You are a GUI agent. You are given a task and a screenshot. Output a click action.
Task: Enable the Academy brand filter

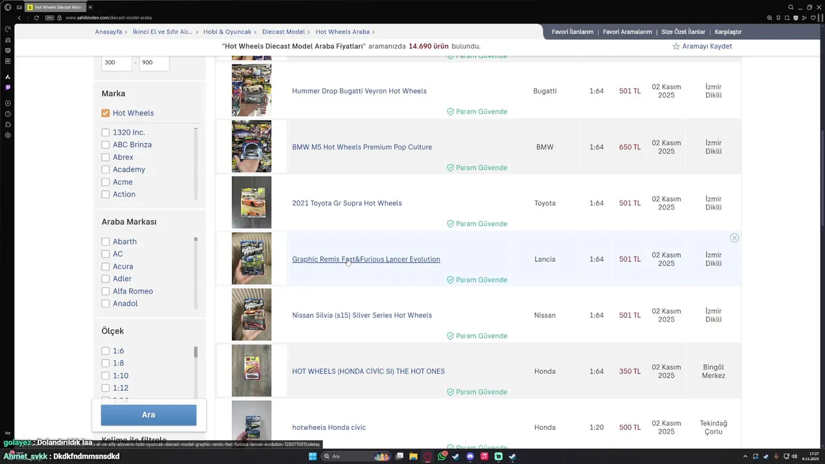tap(106, 169)
